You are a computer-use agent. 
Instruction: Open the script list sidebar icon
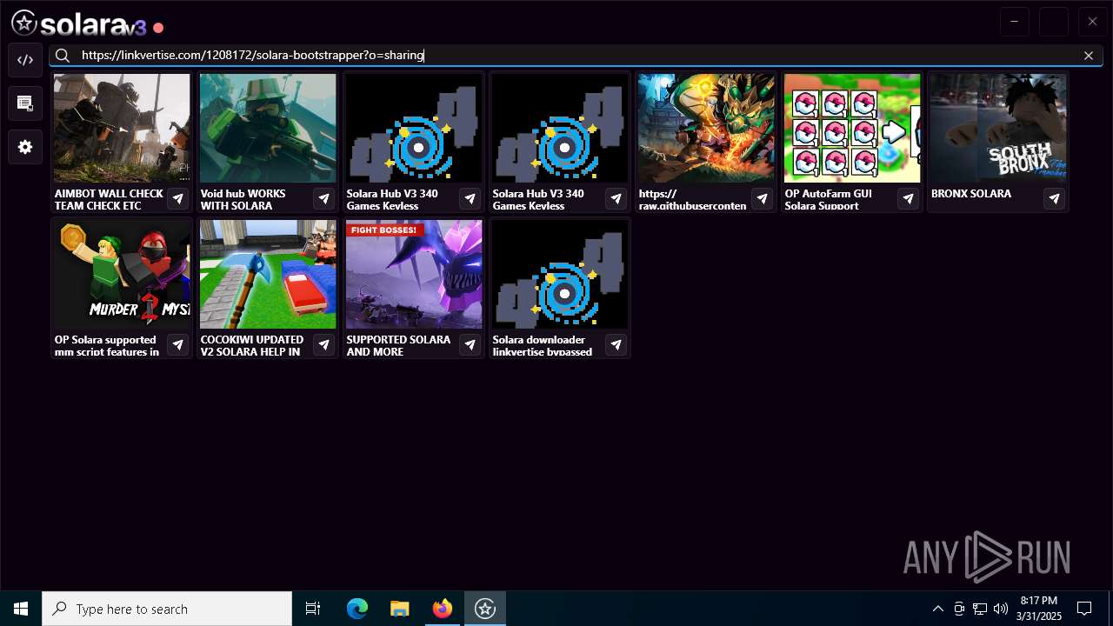pyautogui.click(x=25, y=103)
